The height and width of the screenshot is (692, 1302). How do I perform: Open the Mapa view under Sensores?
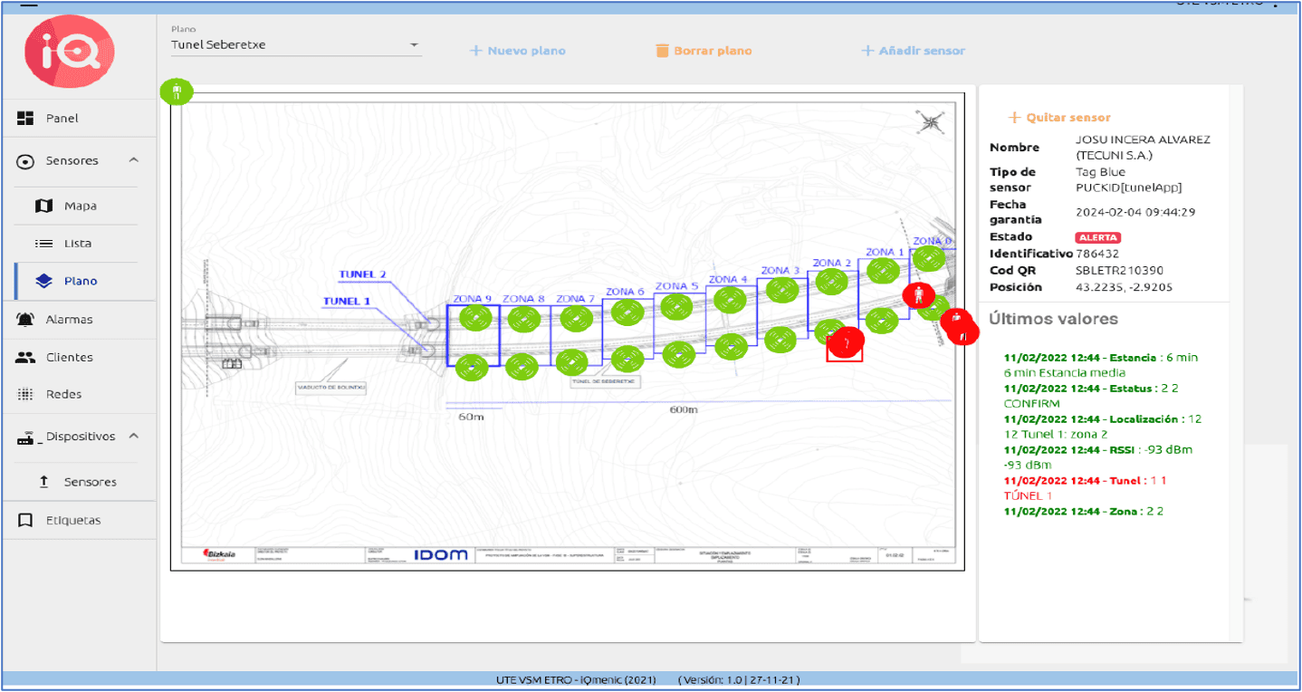(80, 207)
